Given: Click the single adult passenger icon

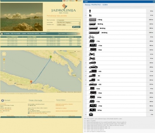Looking at the screenshot, I should [90, 11].
